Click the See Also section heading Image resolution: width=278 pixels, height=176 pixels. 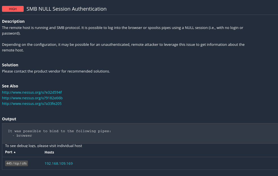pyautogui.click(x=10, y=86)
